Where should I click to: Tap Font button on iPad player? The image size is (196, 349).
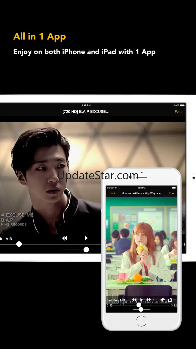[x=178, y=111]
